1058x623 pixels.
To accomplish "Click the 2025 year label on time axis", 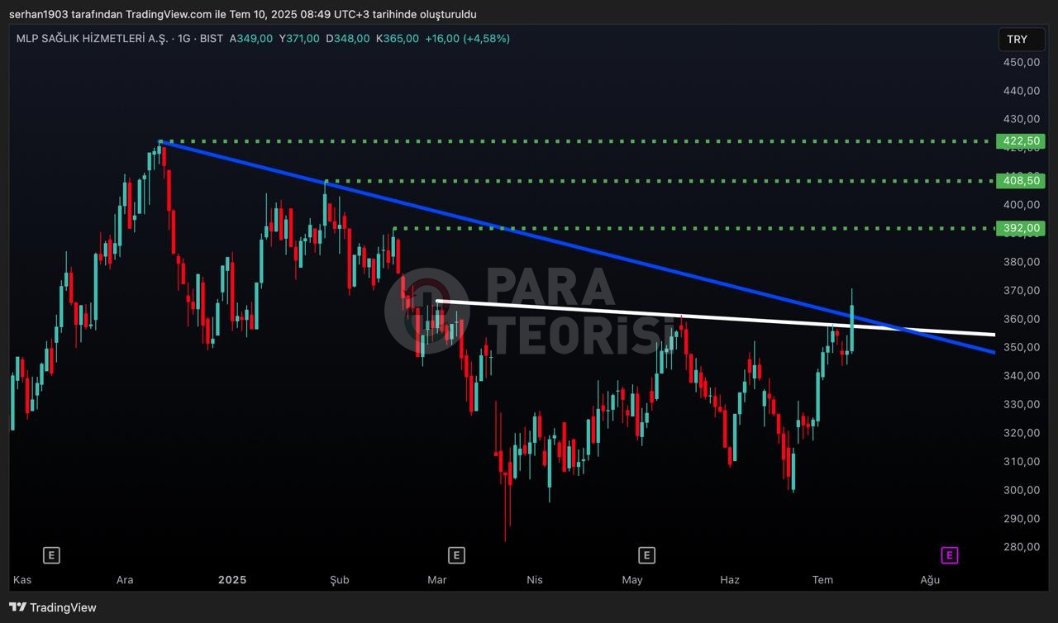I will tap(232, 580).
